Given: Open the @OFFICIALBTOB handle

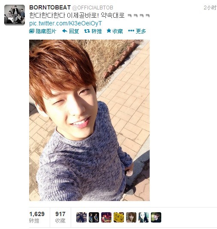Looking at the screenshot, I should point(93,8).
